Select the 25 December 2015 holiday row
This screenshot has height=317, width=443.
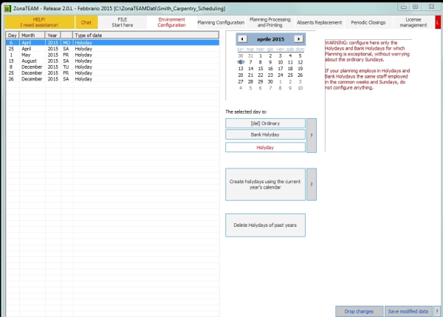(112, 73)
